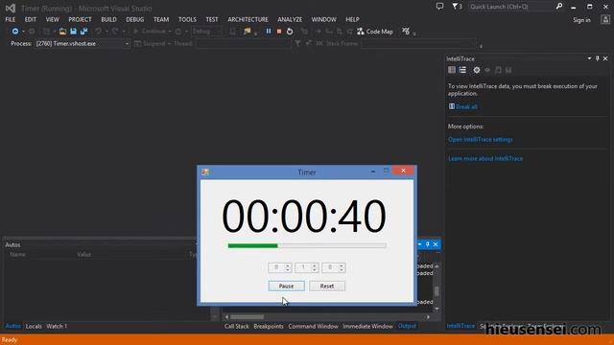Click the Stop Debugging red square

(x=279, y=32)
